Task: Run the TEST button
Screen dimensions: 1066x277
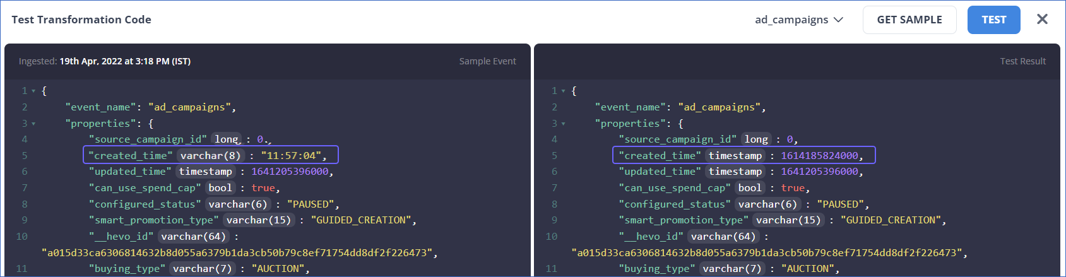Action: click(x=994, y=20)
